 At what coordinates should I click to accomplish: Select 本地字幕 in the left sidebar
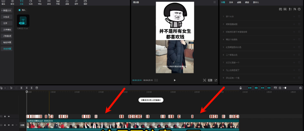coord(6,49)
